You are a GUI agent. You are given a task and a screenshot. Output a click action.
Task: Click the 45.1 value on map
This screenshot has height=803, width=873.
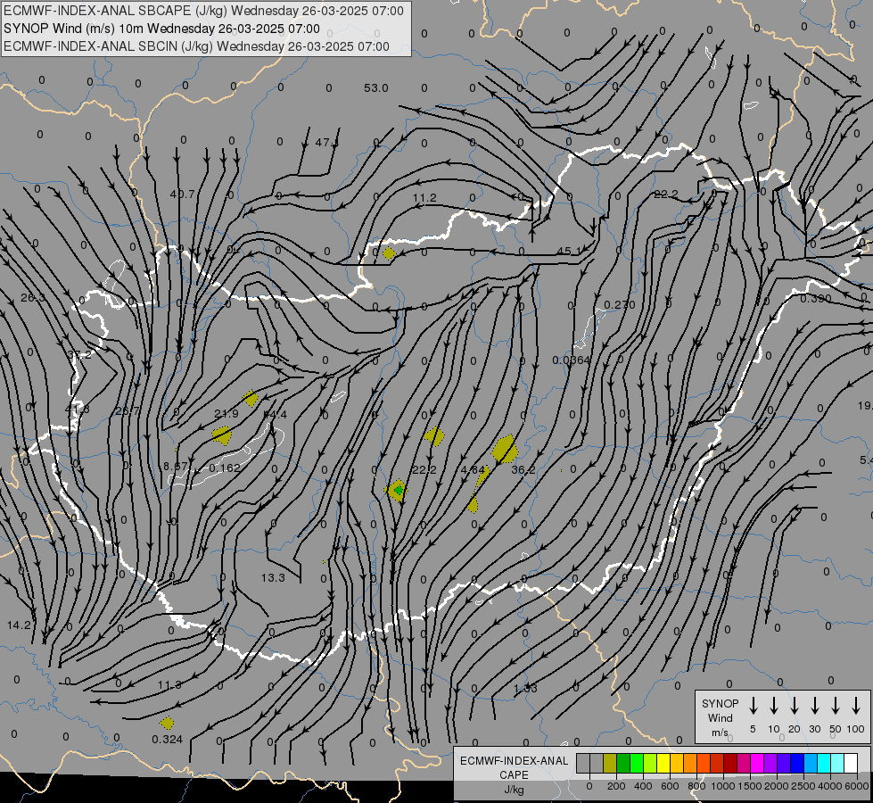(x=569, y=252)
